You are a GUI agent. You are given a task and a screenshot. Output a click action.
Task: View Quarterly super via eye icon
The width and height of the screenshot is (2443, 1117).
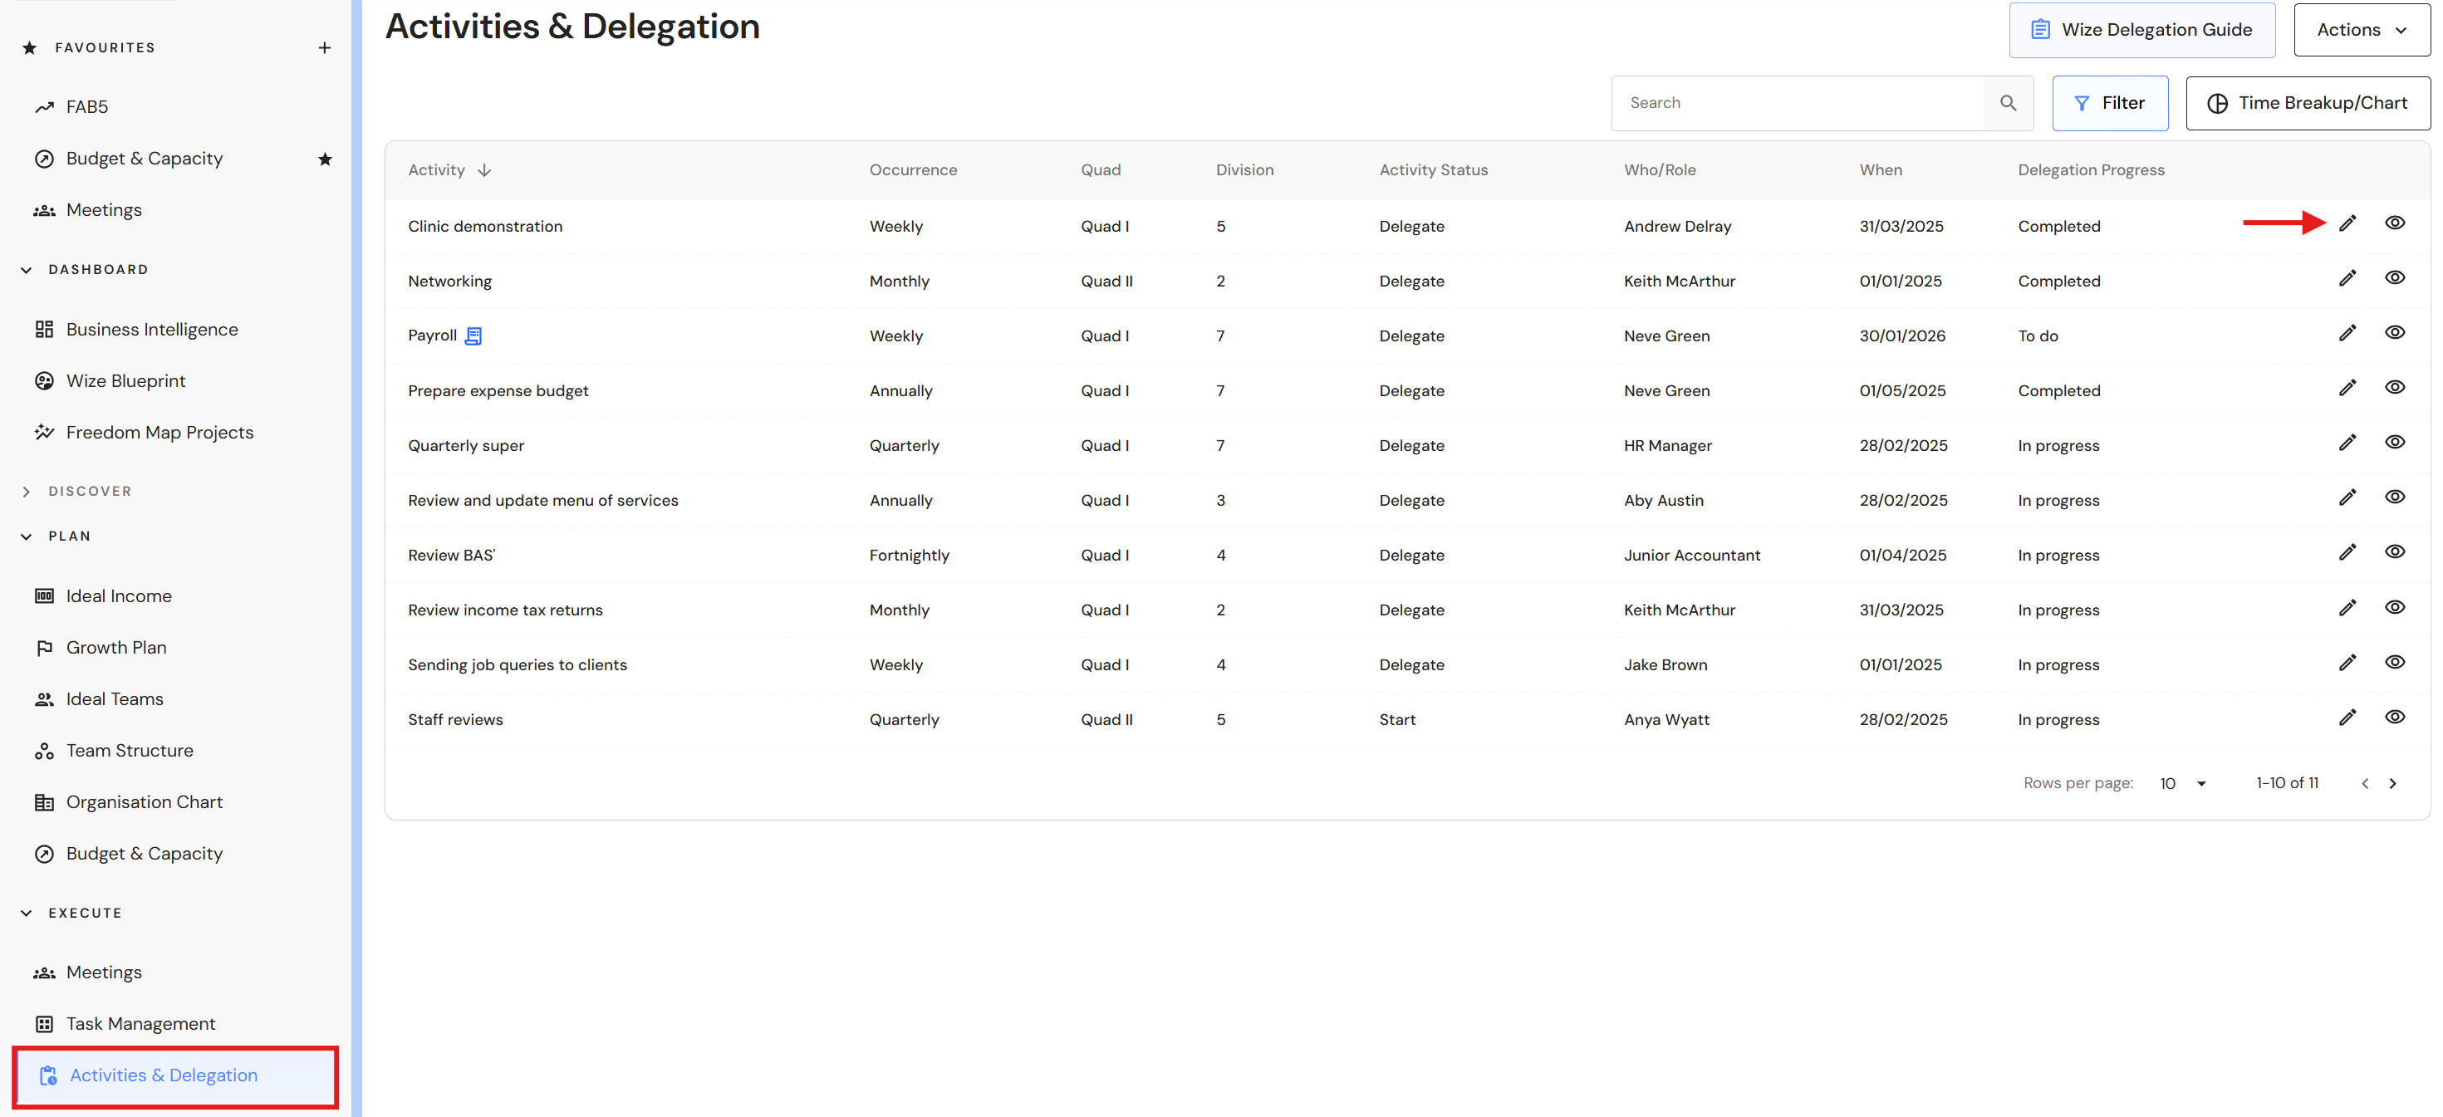[x=2394, y=443]
